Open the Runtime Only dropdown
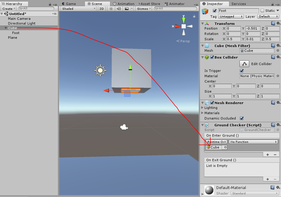Viewport: 281px width, 197px height. tap(217, 142)
